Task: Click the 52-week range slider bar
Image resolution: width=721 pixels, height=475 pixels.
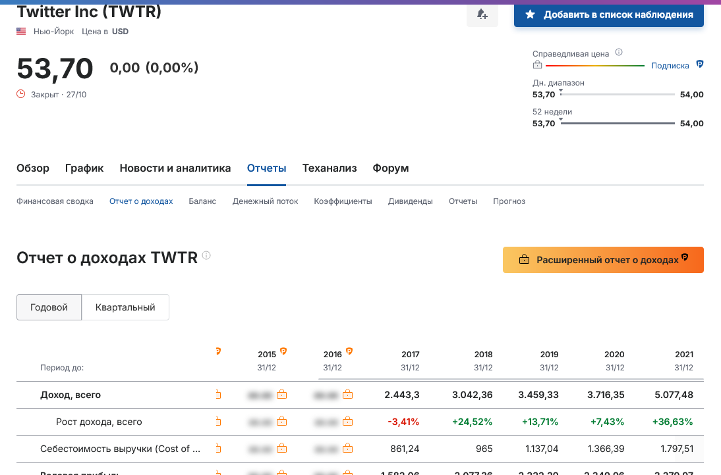Action: 617,123
